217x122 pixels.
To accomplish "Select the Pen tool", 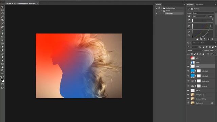I will coord(2,54).
